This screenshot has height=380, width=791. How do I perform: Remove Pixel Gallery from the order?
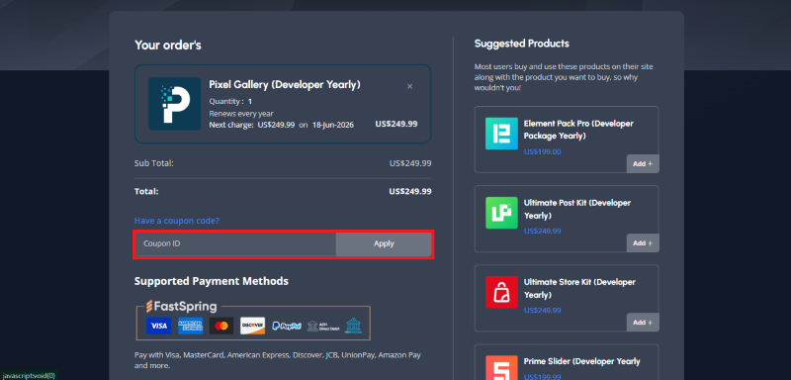tap(409, 86)
